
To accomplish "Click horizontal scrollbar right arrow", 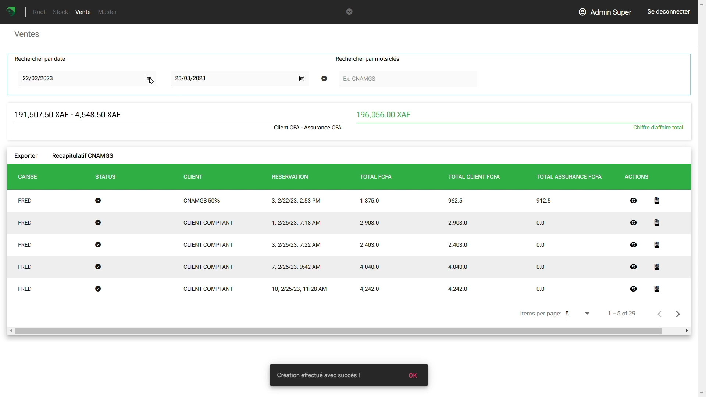I will [687, 331].
